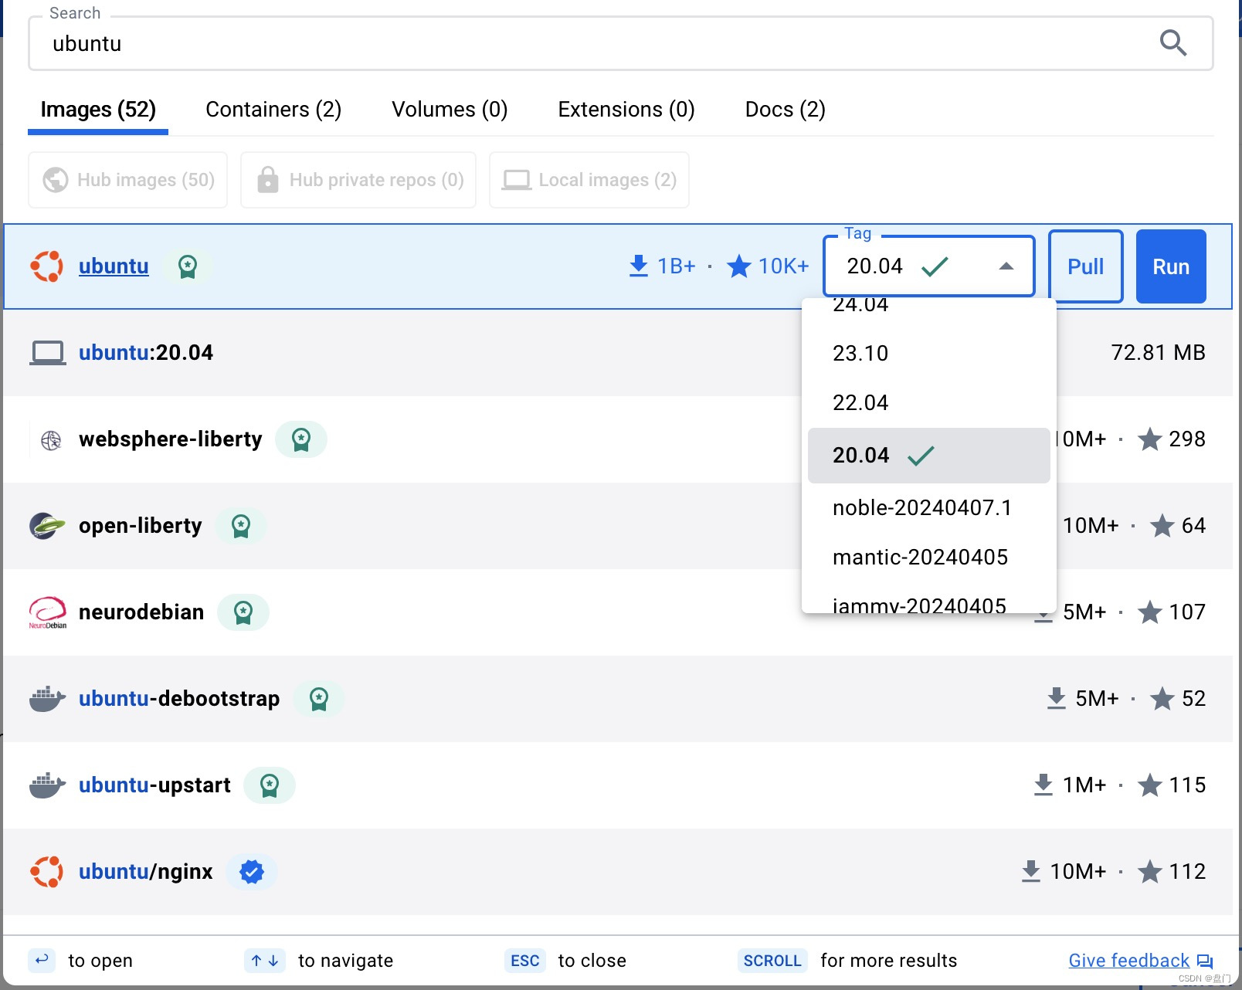Screen dimensions: 1242x990
Task: Open the Extensions (0) tab
Action: [x=626, y=110]
